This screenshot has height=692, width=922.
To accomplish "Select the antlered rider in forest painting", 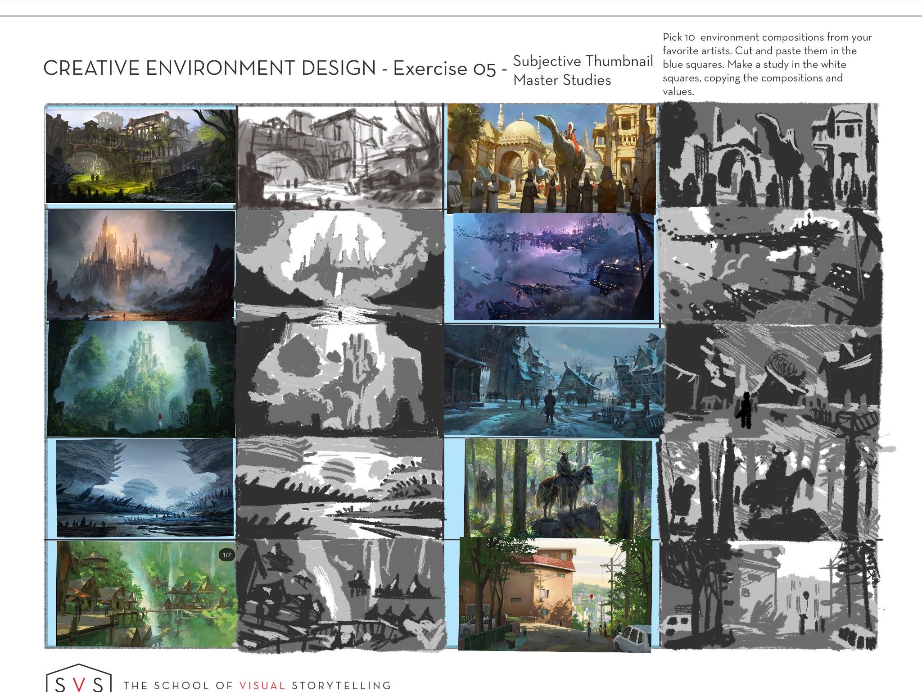I will 558,489.
